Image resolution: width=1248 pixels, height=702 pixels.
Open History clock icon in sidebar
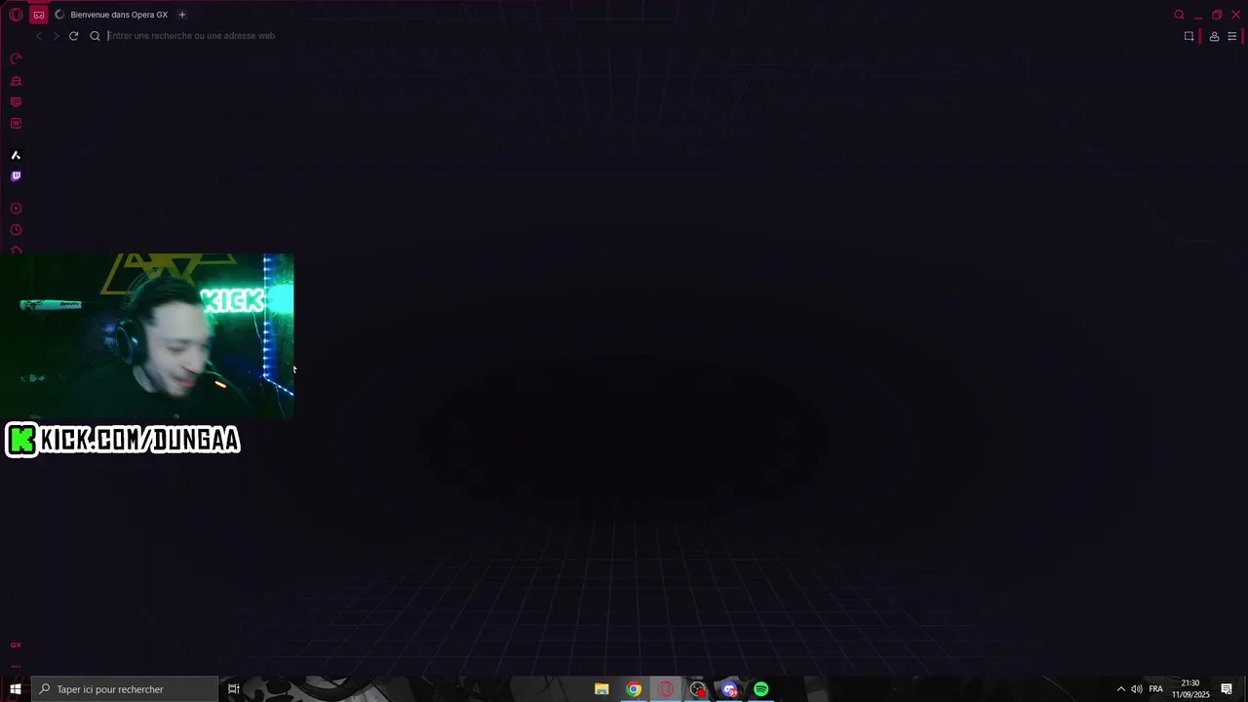pos(16,230)
